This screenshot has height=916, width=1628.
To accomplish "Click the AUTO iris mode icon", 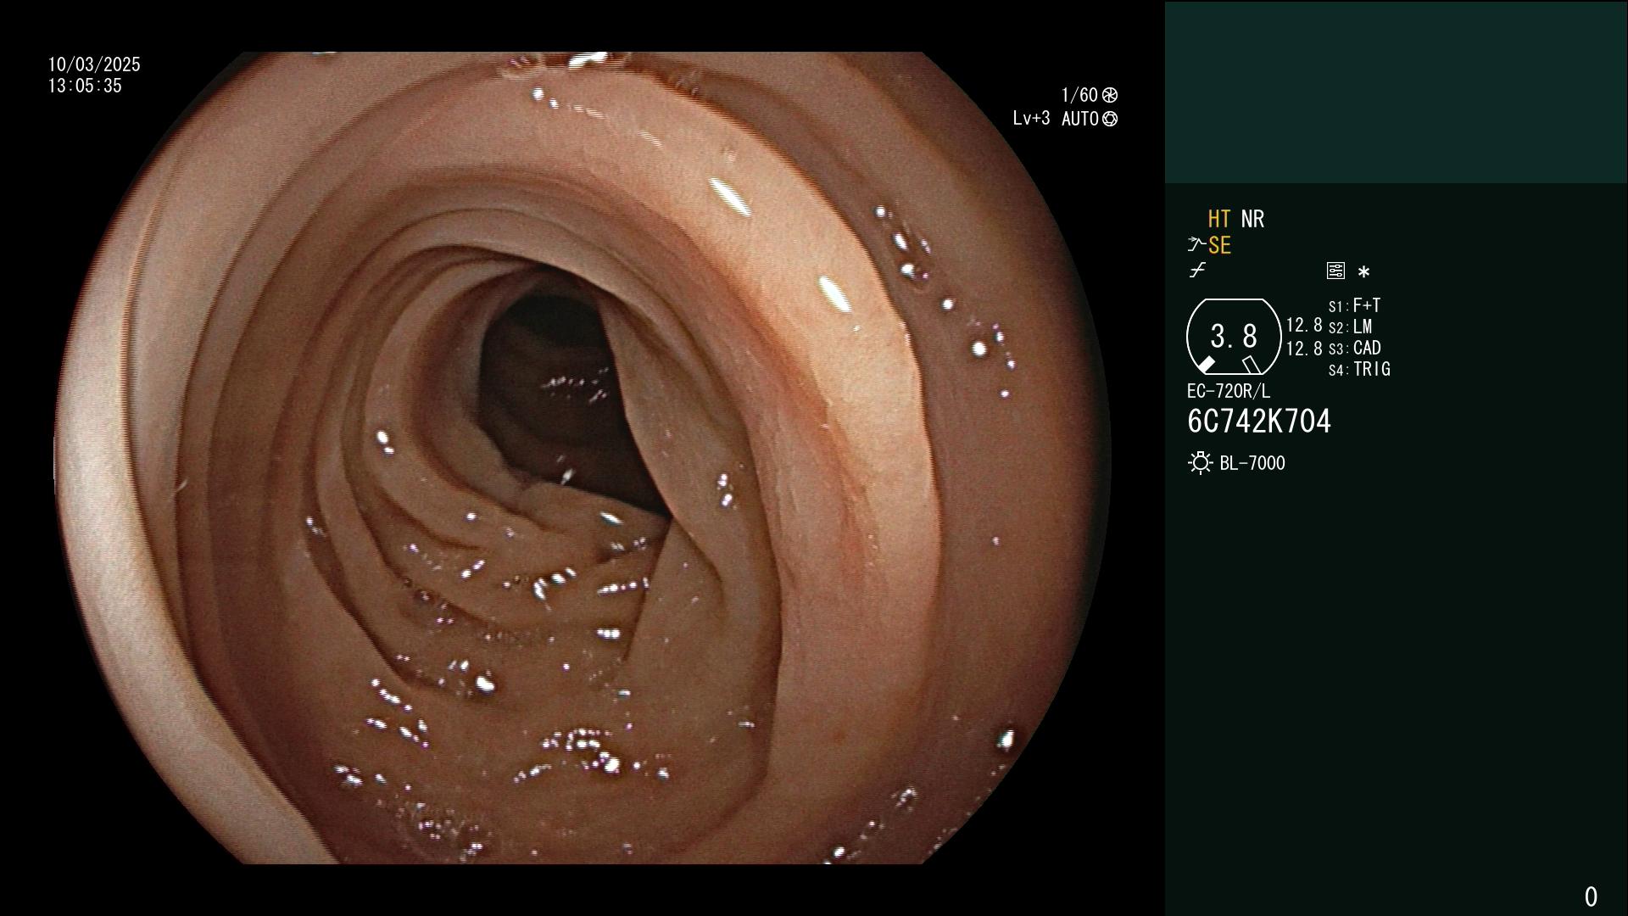I will pos(1110,120).
